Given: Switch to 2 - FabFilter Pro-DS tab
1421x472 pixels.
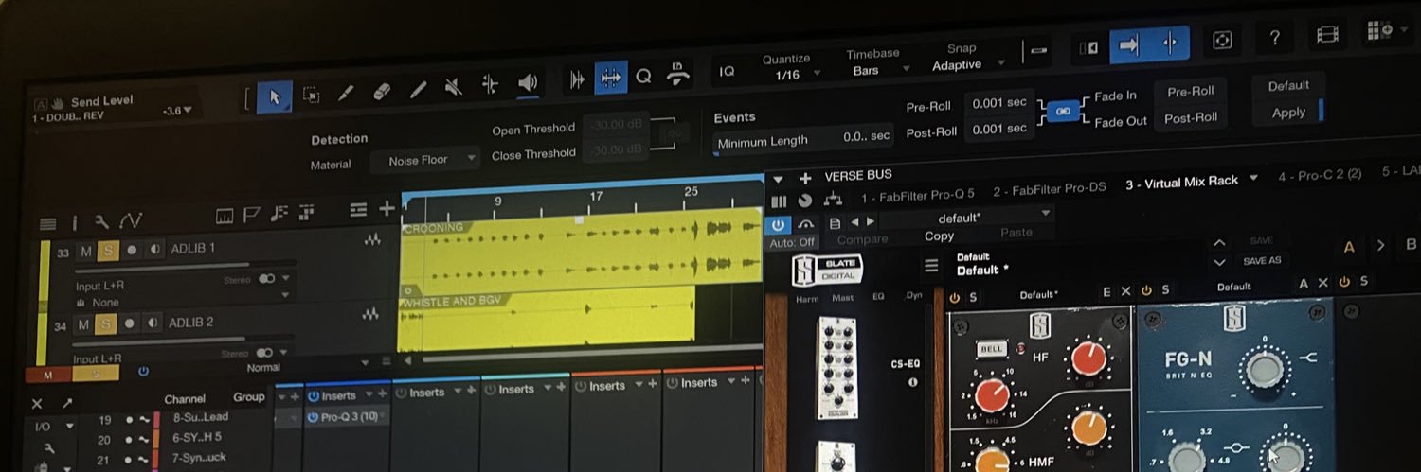Looking at the screenshot, I should [x=1050, y=190].
